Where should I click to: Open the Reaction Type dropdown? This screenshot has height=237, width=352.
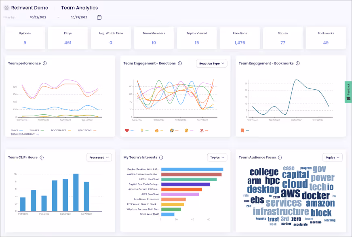click(211, 63)
